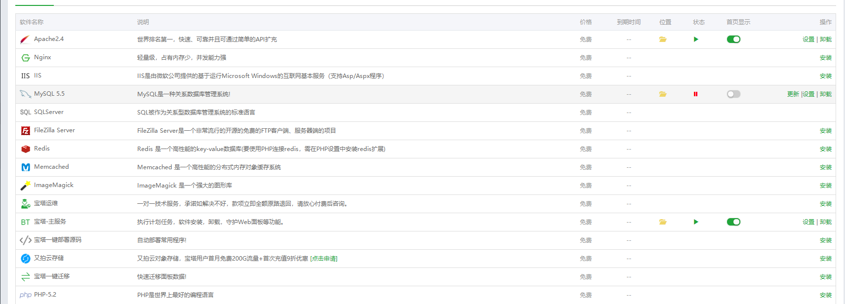Click 安装 for 宝塔一键部署源码
This screenshot has width=845, height=304.
826,240
